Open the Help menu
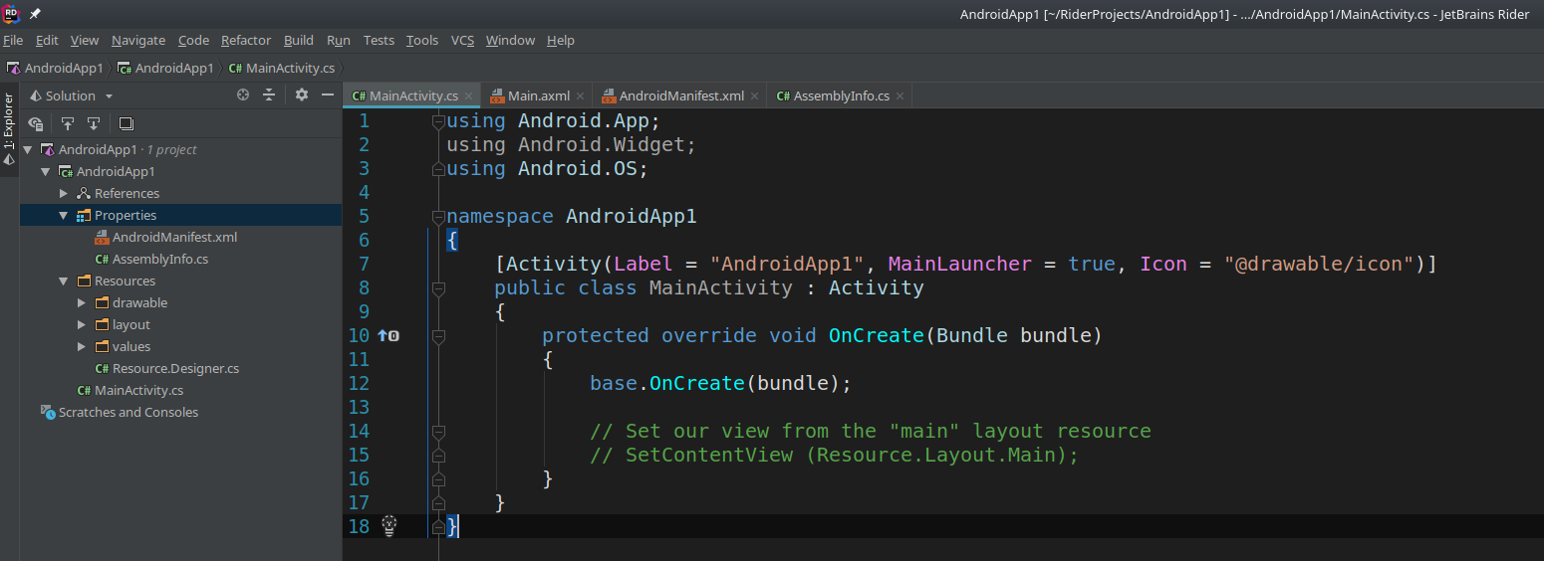Screen dimensions: 1544x561 tap(561, 41)
